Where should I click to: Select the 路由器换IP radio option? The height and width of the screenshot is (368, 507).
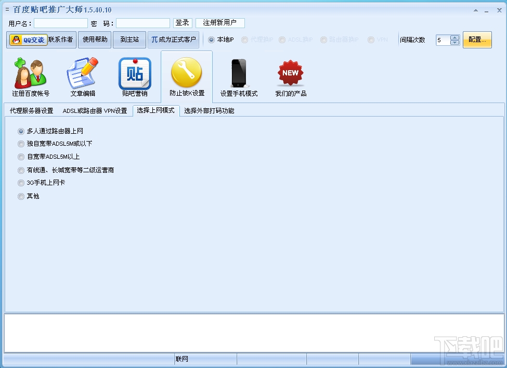pyautogui.click(x=323, y=40)
